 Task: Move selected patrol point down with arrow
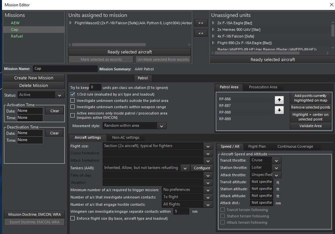(x=279, y=110)
